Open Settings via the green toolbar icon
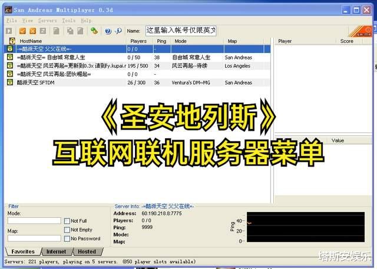377x269 pixels. pyautogui.click(x=94, y=31)
